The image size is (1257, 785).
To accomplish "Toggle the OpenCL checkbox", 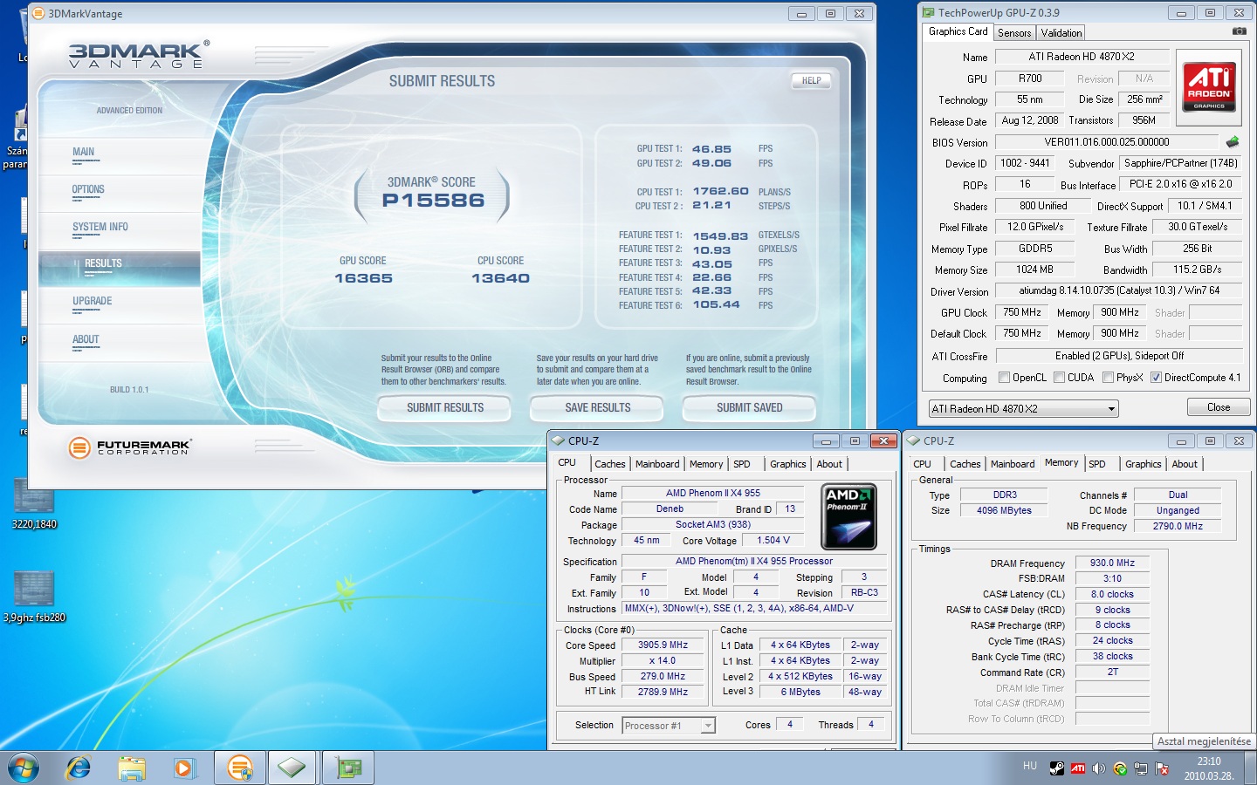I will [1005, 378].
